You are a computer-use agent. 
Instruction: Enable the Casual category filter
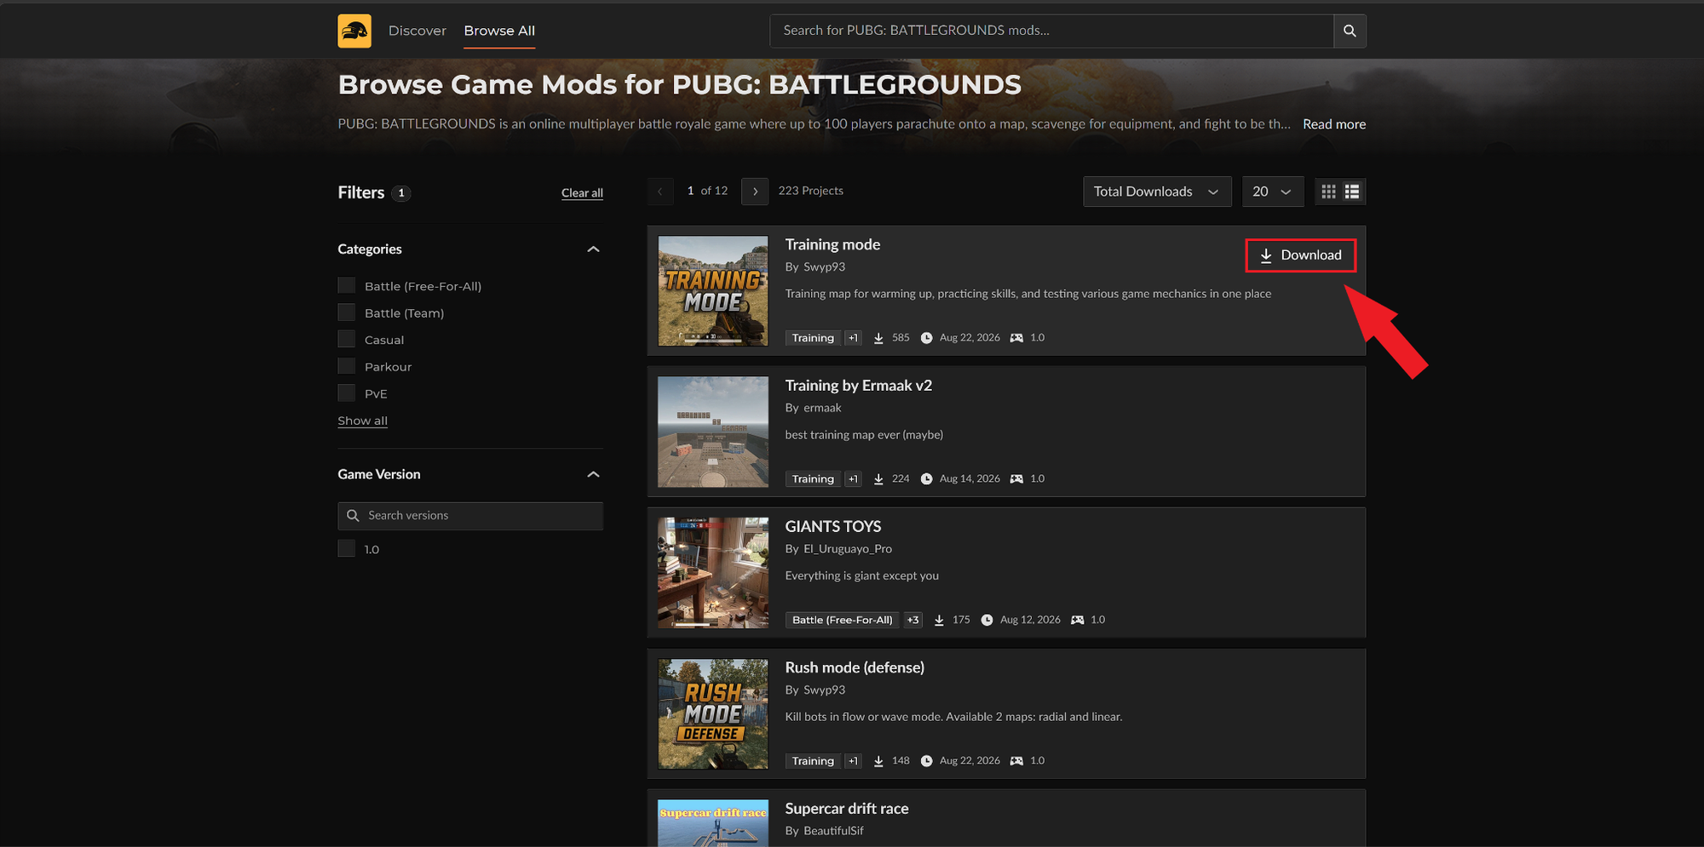pyautogui.click(x=346, y=339)
